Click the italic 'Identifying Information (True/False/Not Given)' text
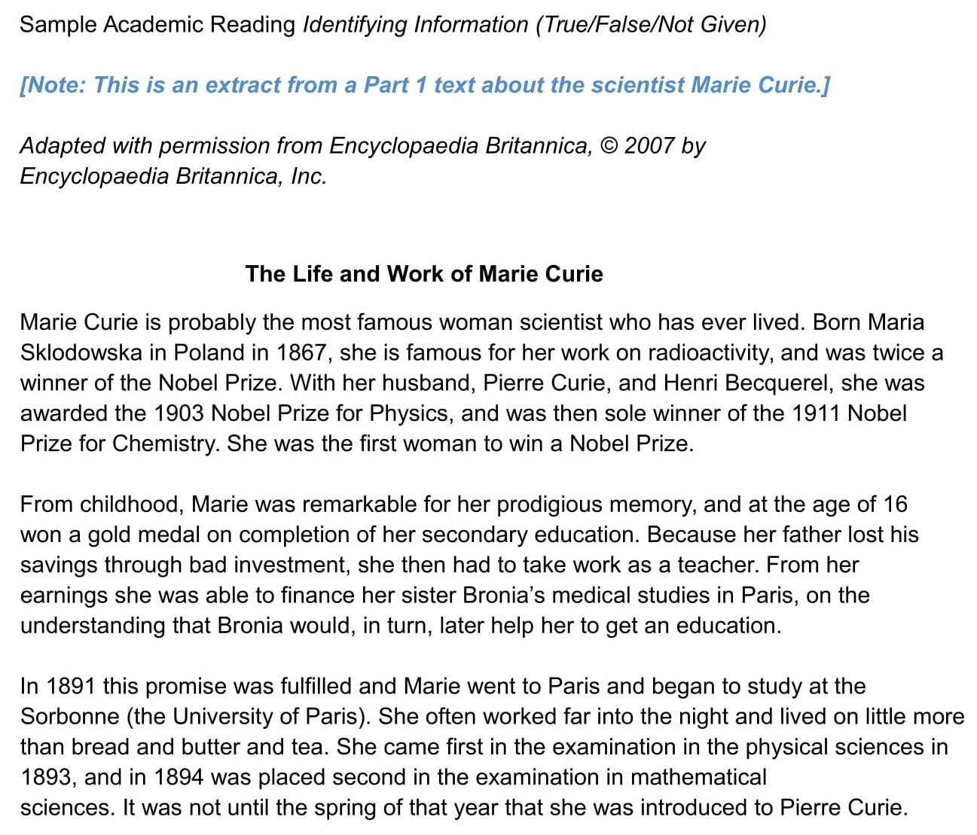Image resolution: width=977 pixels, height=835 pixels. tap(534, 24)
